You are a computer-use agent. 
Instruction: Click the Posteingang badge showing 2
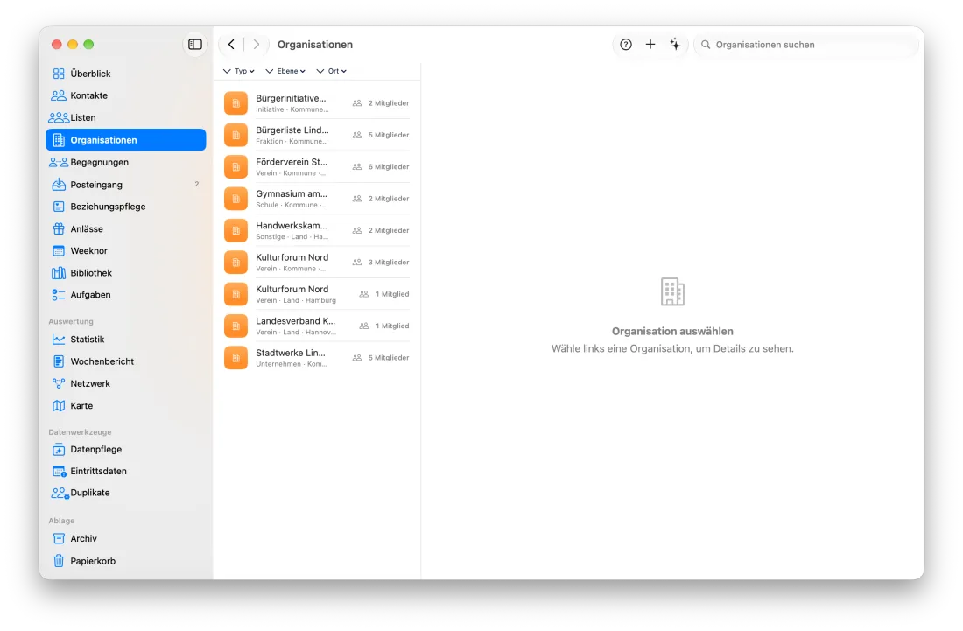coord(196,184)
